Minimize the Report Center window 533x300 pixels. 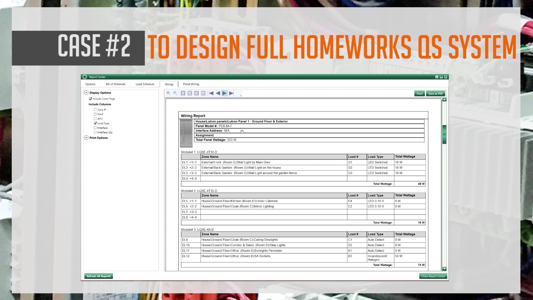437,77
